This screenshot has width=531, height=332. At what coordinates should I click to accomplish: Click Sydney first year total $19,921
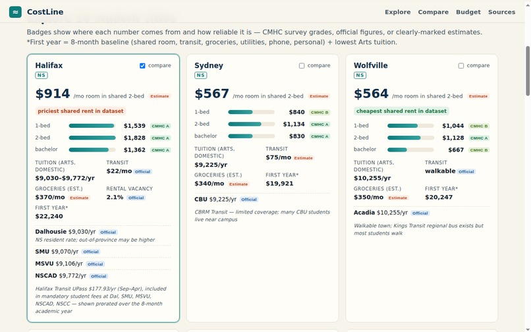tap(279, 184)
